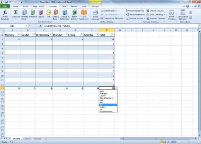Open Date & Time functions

[56, 15]
